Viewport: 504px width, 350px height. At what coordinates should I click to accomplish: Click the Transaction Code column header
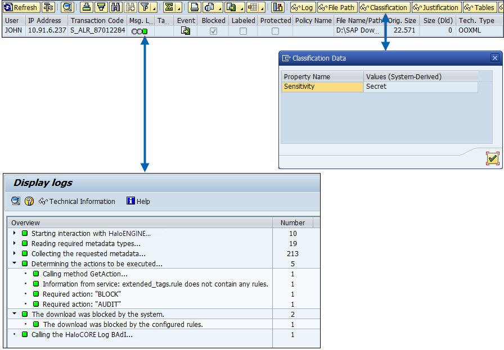(x=97, y=21)
